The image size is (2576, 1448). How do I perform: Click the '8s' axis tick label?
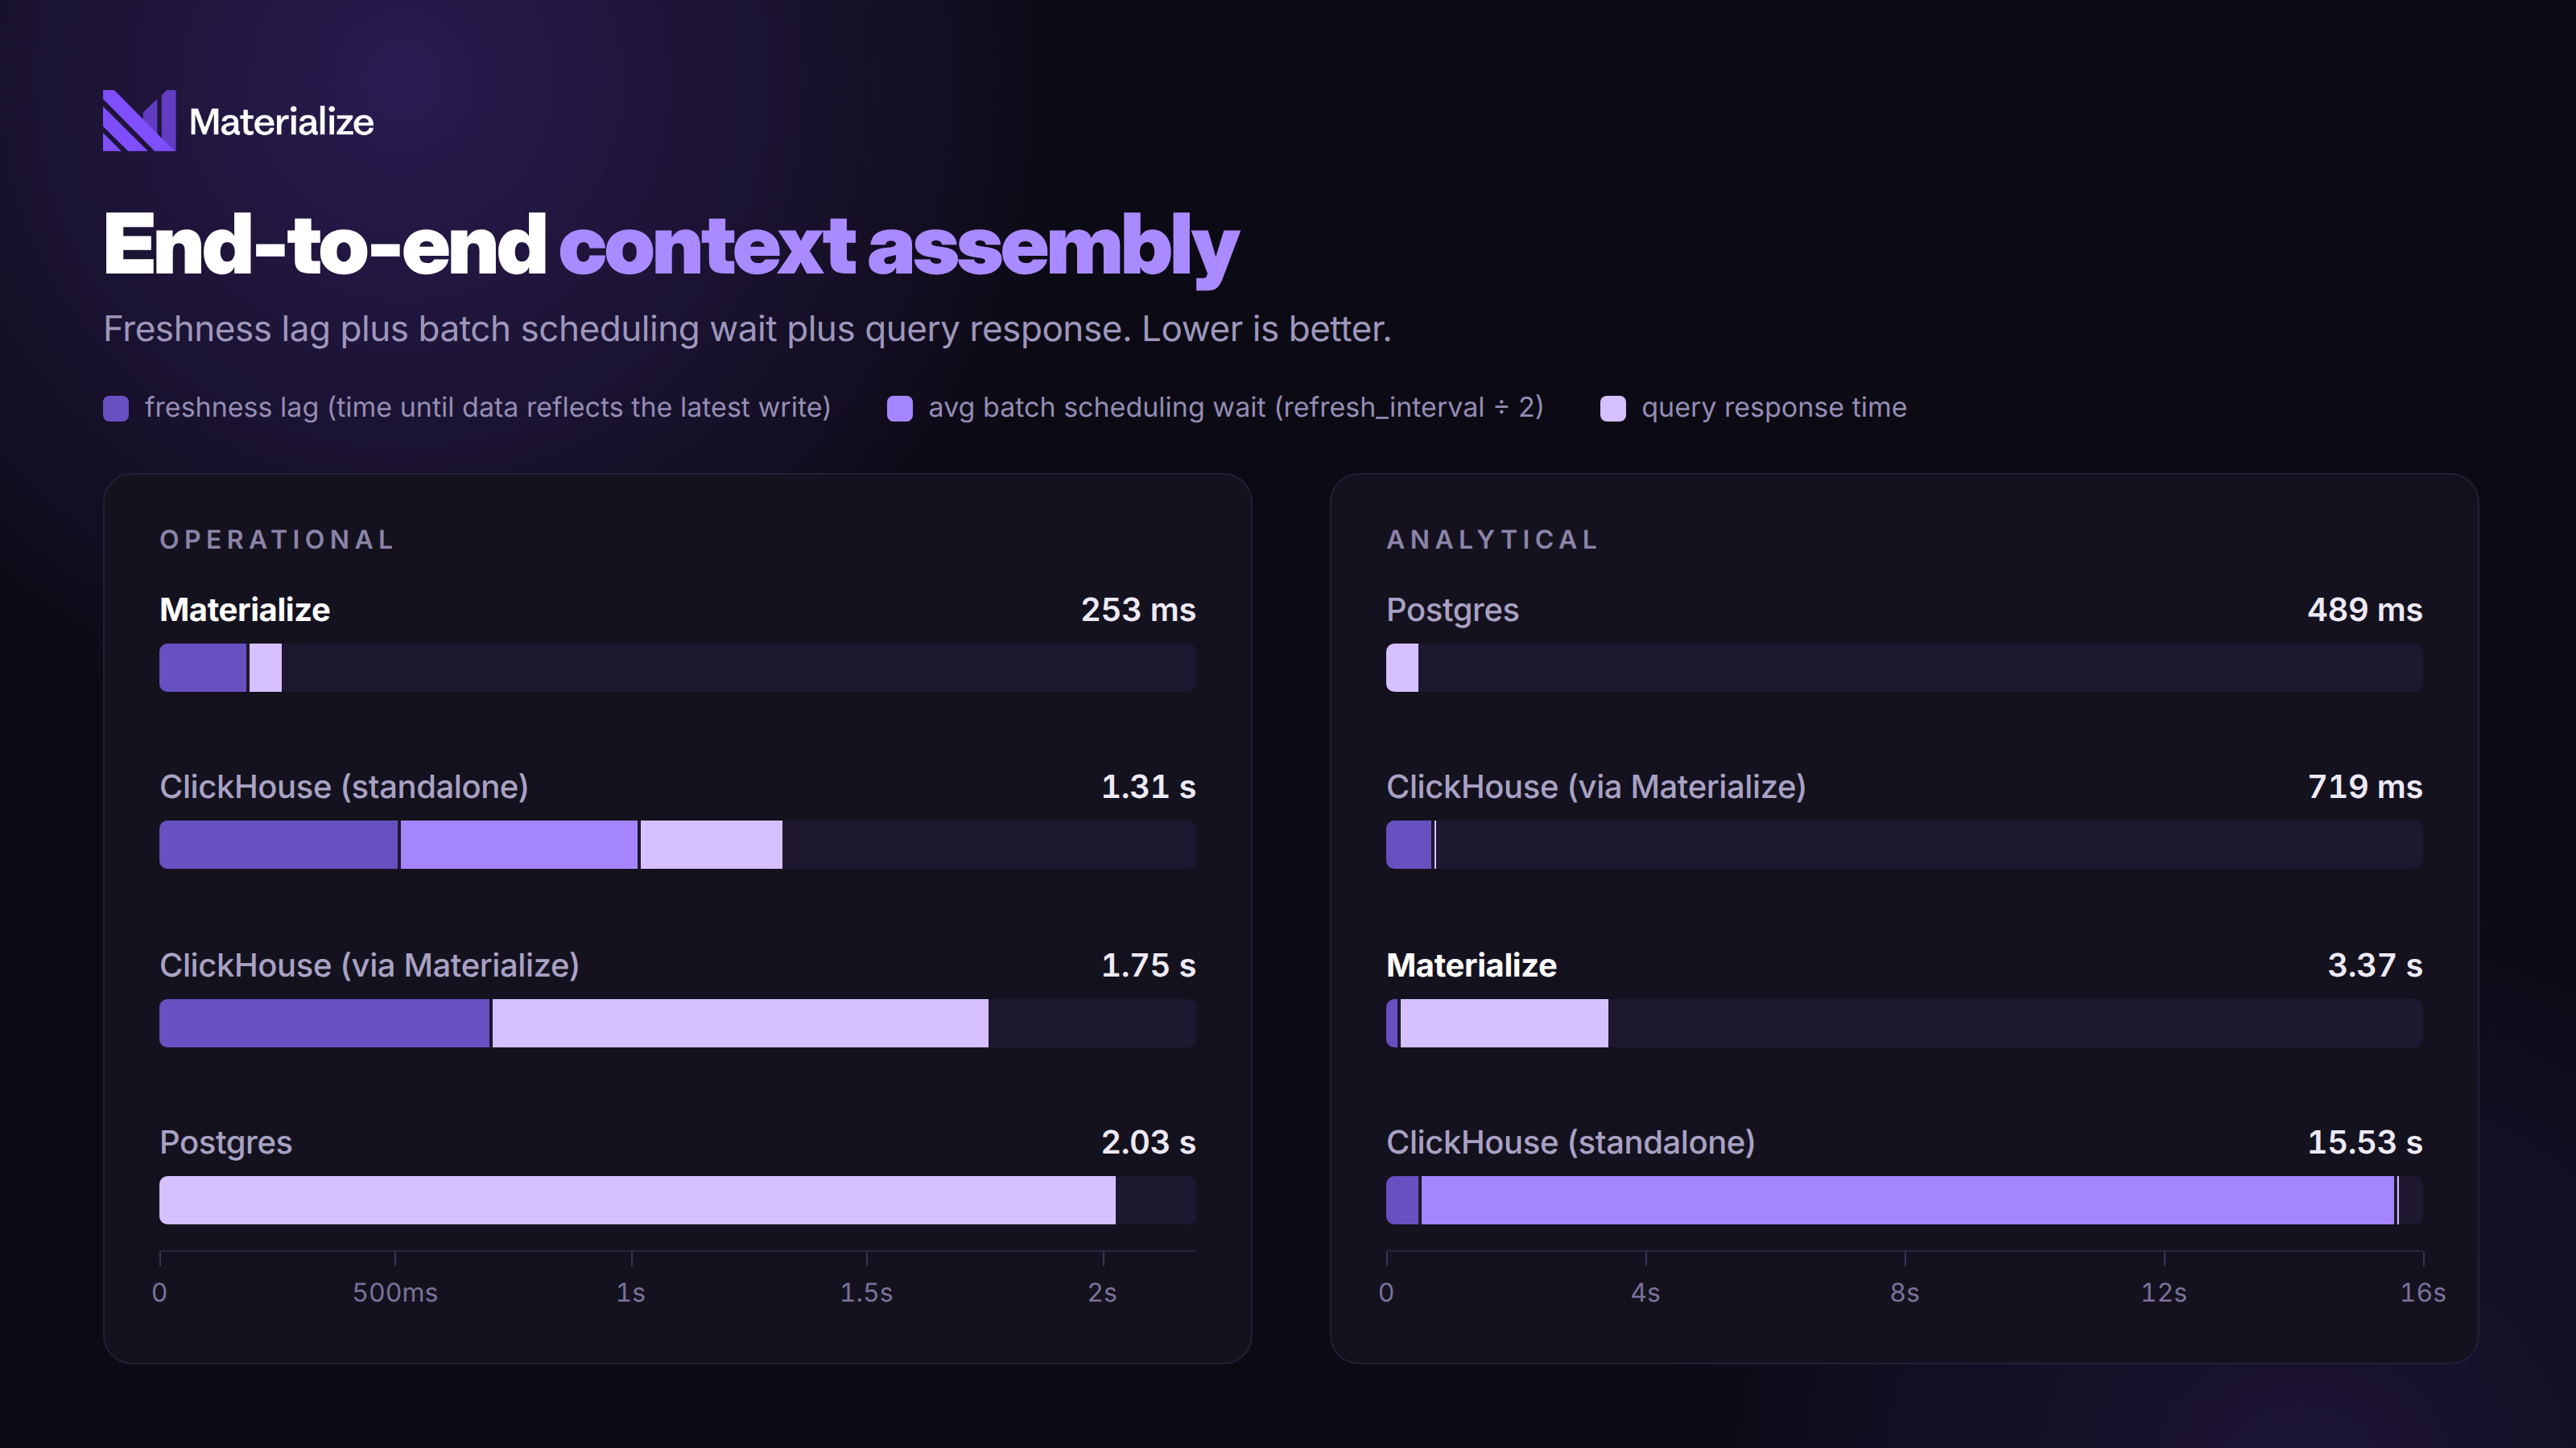pos(1904,1293)
